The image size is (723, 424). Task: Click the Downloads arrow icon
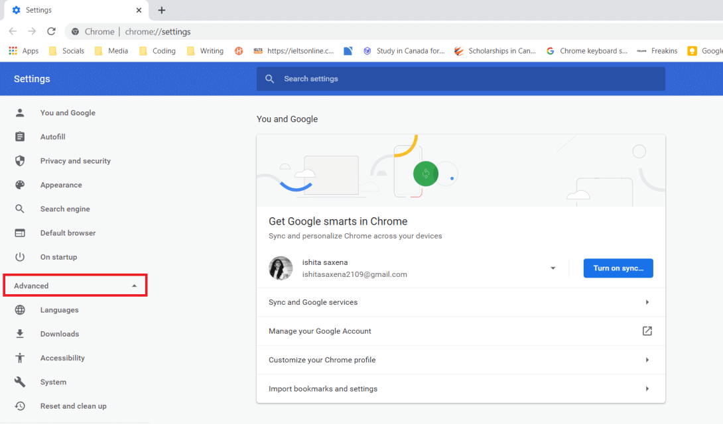[x=20, y=334]
